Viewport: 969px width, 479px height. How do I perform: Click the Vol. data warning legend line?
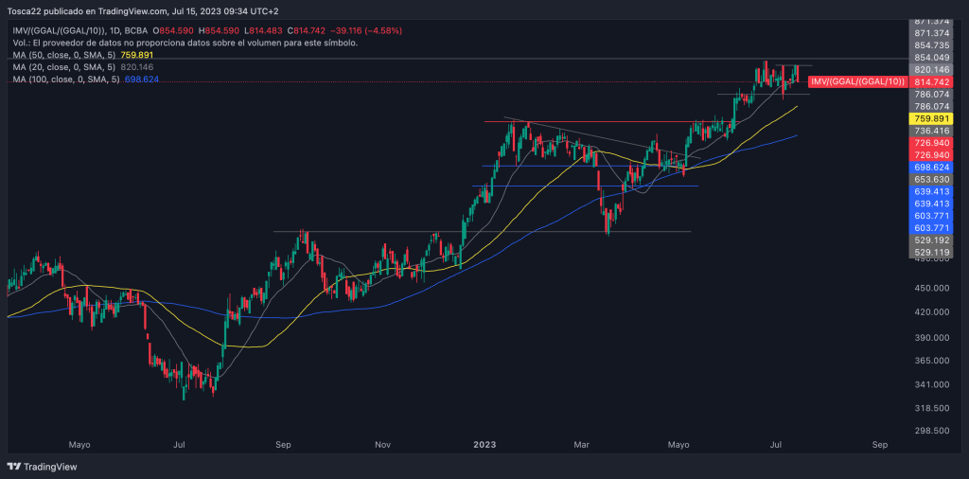coord(185,44)
